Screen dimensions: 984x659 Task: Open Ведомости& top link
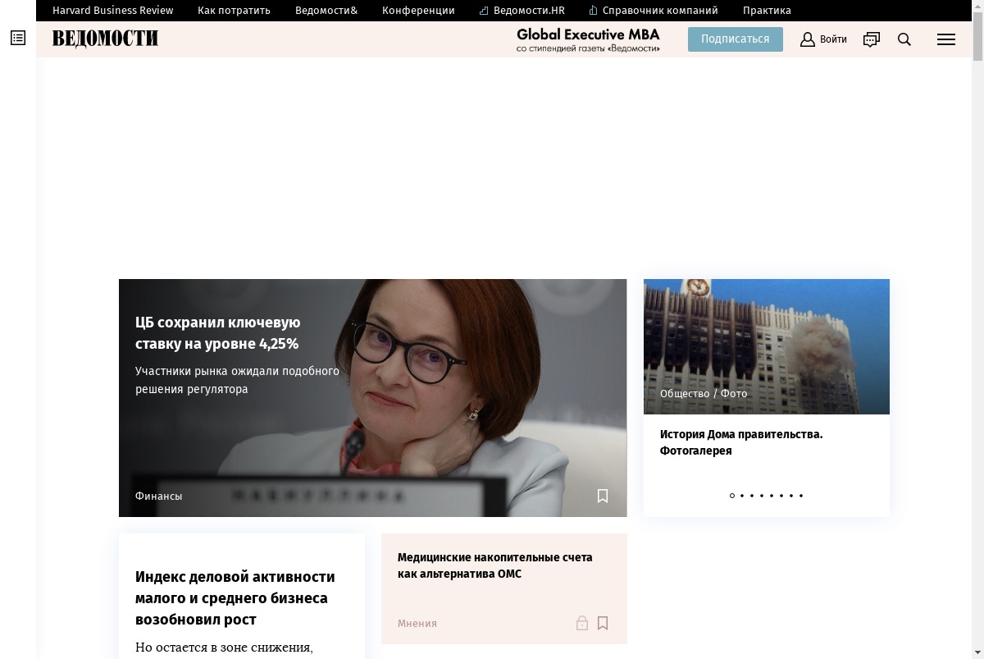click(326, 11)
